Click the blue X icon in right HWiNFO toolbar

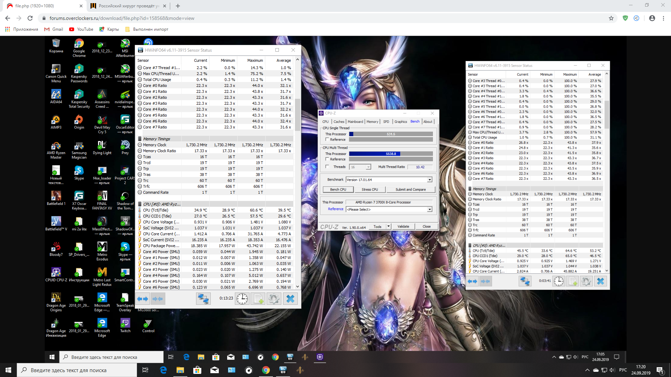[600, 281]
